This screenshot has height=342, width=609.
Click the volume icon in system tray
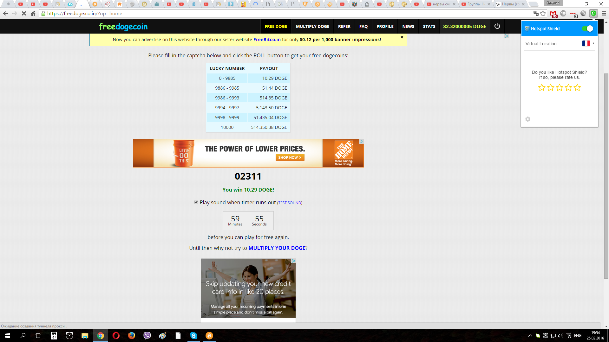pyautogui.click(x=560, y=336)
